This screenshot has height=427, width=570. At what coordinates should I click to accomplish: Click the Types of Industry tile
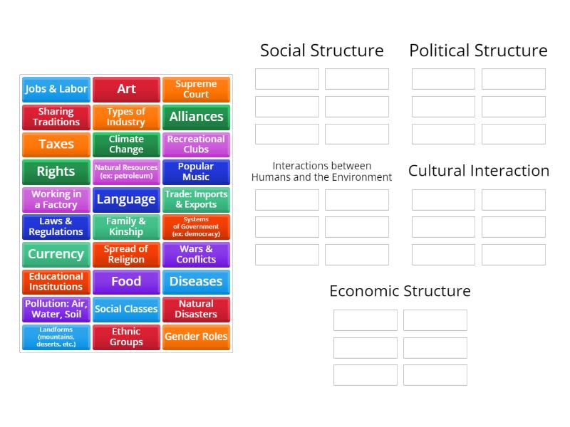tap(126, 117)
